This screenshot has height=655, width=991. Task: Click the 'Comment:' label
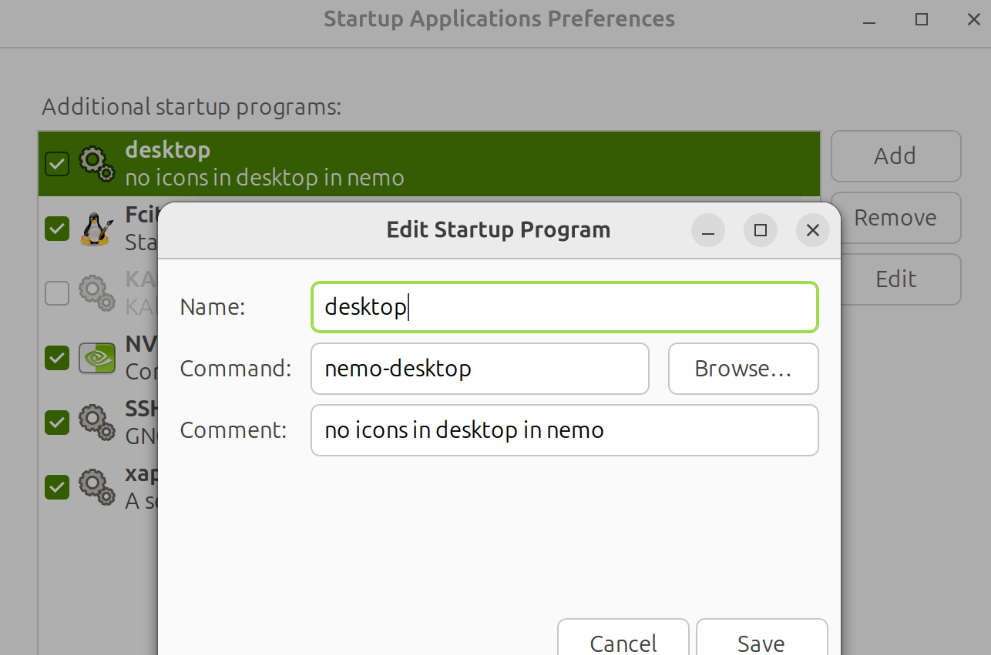point(233,430)
